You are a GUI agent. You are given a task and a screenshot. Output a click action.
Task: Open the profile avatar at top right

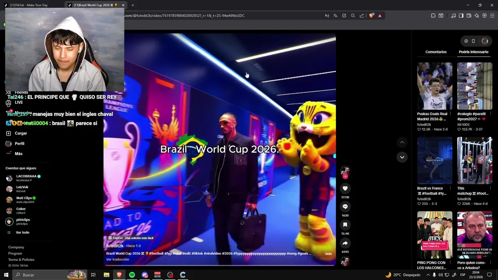pyautogui.click(x=485, y=41)
